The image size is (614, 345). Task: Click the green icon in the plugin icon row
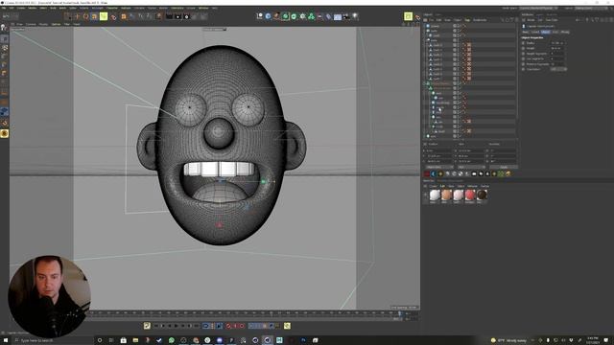[501, 173]
